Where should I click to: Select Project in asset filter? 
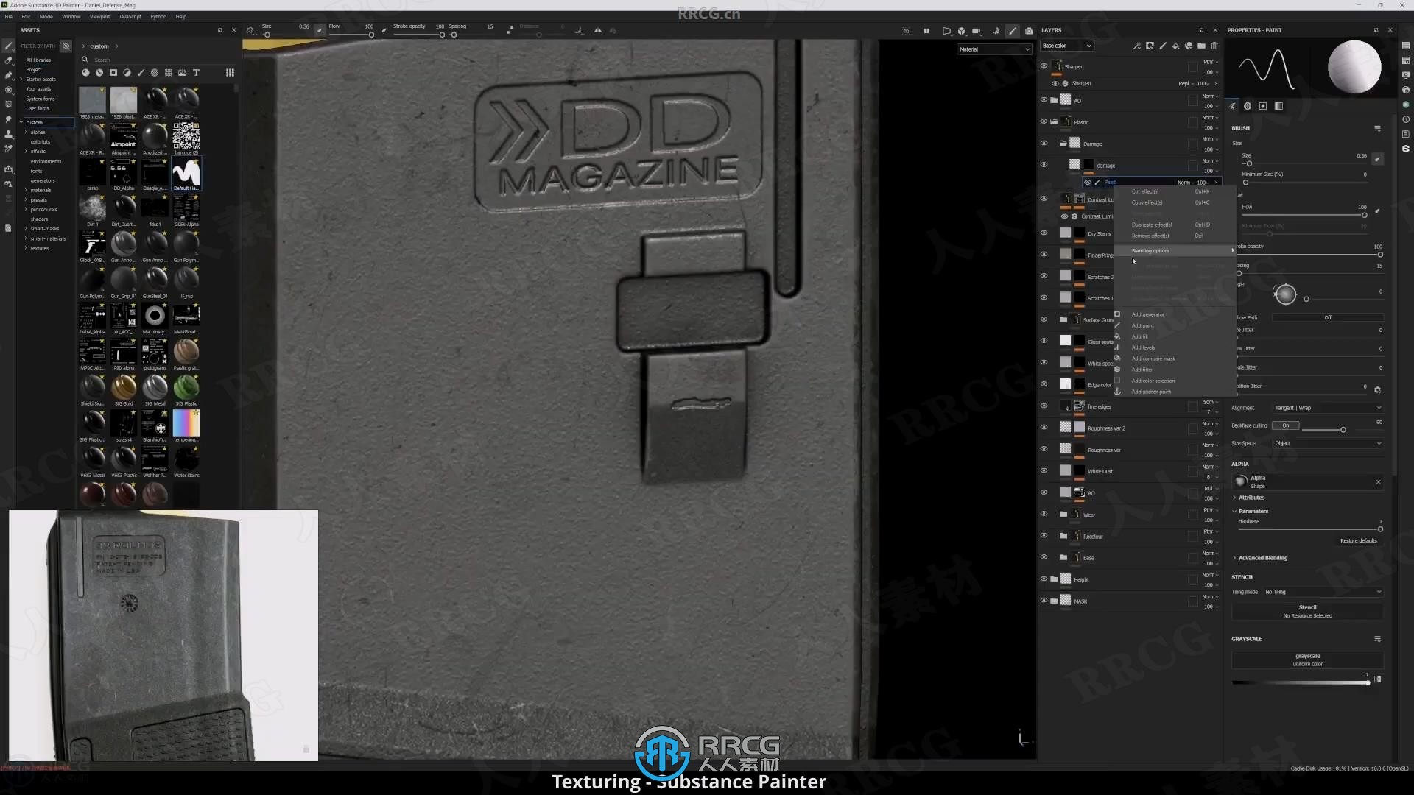(x=34, y=70)
